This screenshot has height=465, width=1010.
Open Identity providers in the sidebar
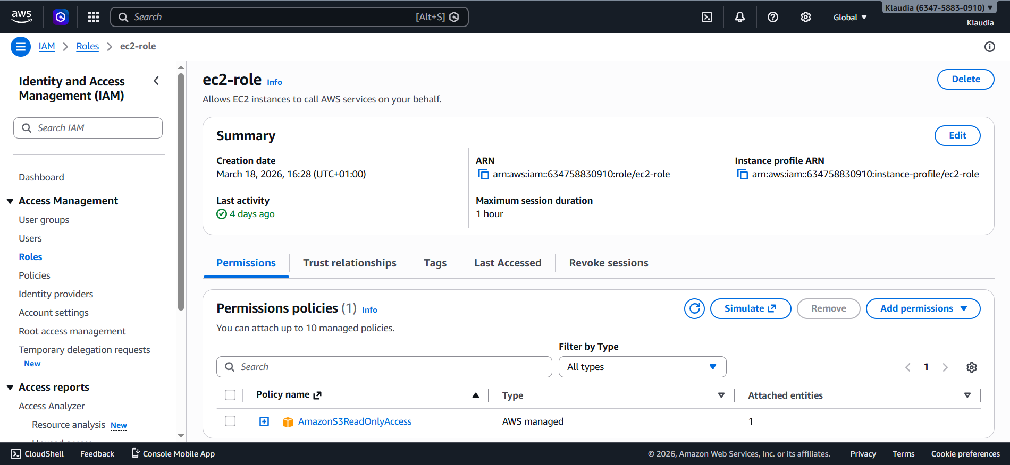tap(56, 294)
